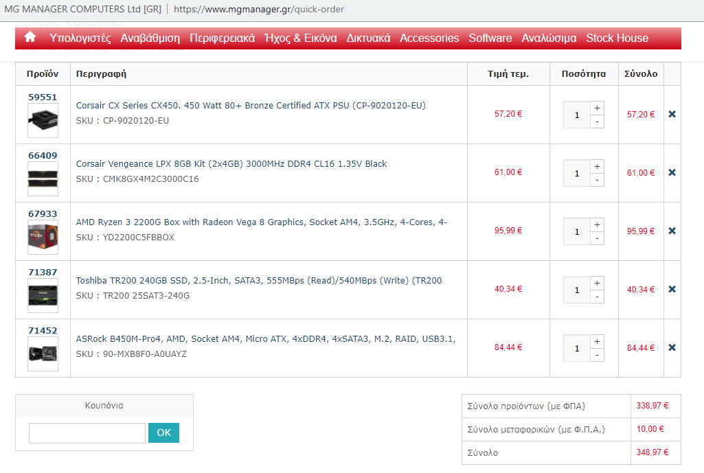Open the Accessories menu

[429, 38]
